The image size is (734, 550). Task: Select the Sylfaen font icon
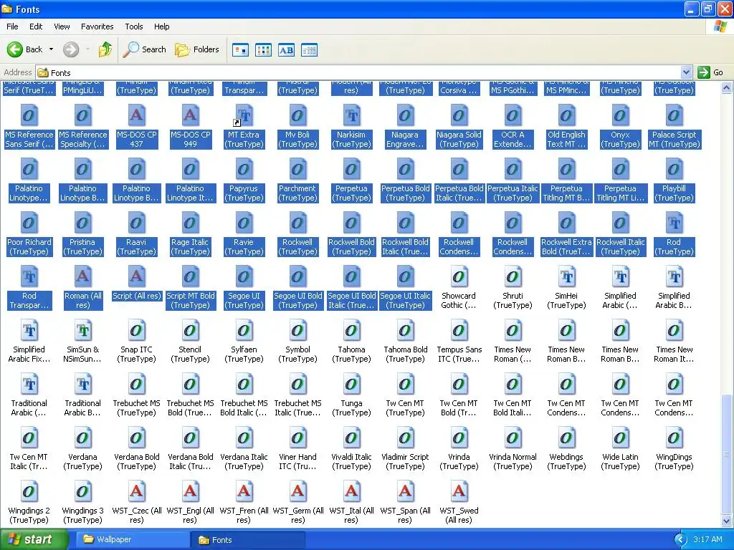point(244,331)
